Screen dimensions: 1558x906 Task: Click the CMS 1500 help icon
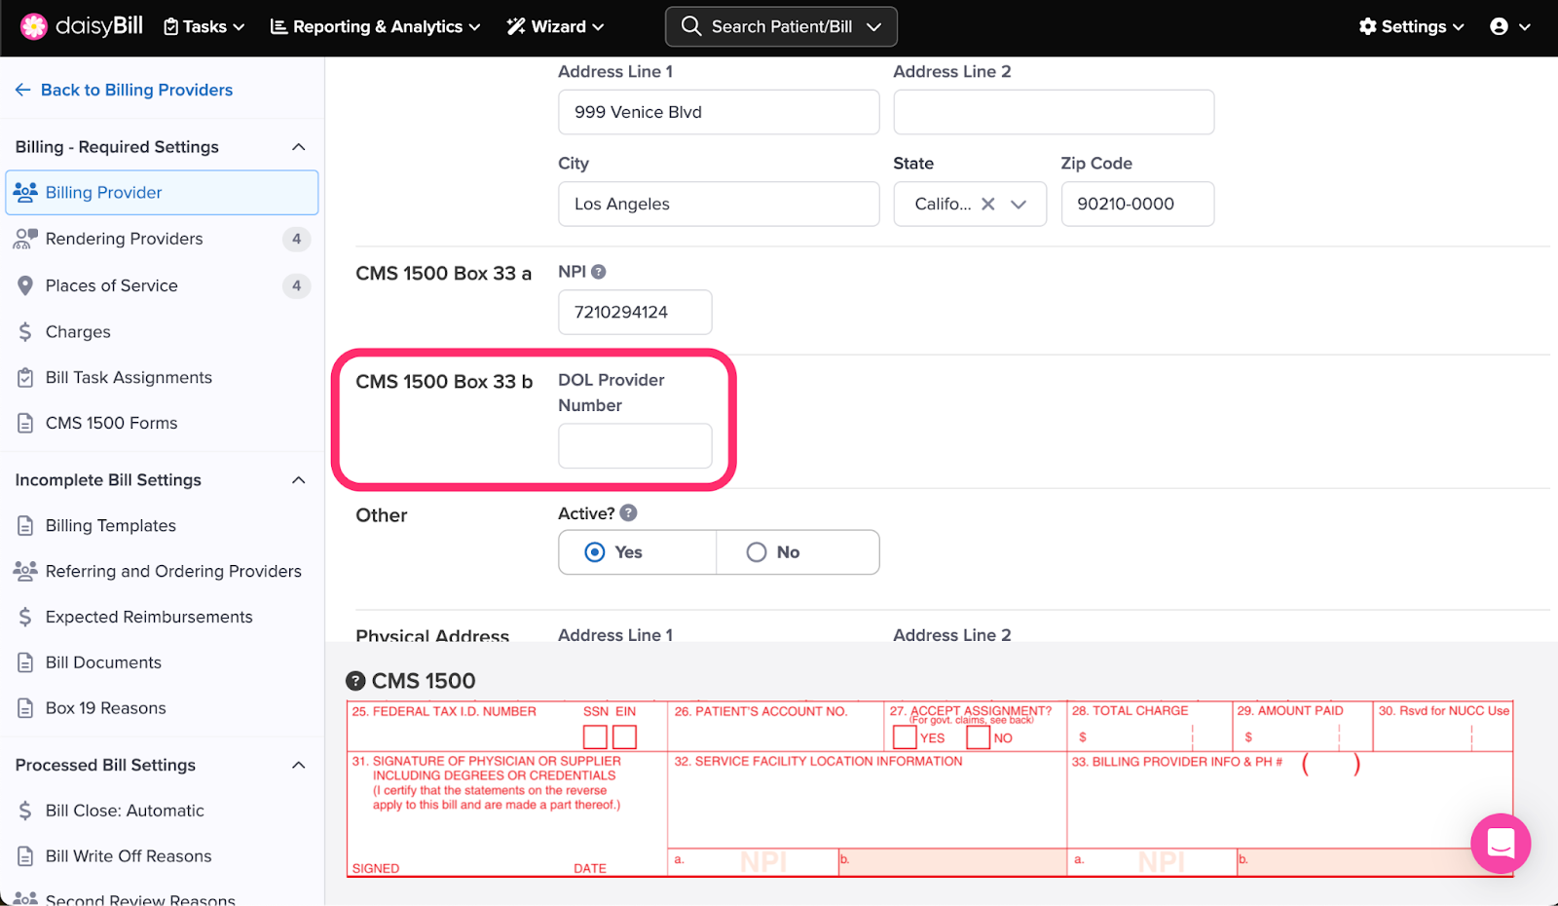point(356,681)
